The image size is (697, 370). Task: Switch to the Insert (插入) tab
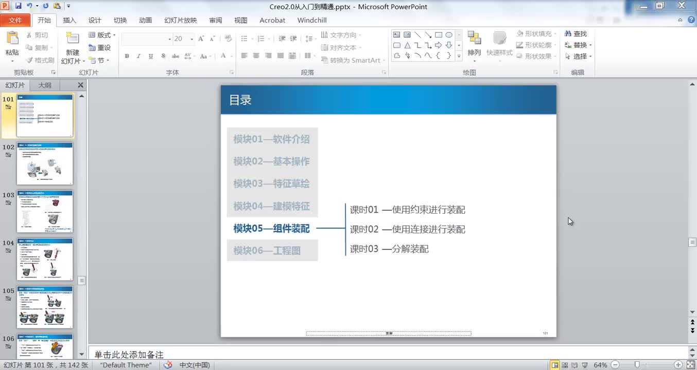pos(69,21)
